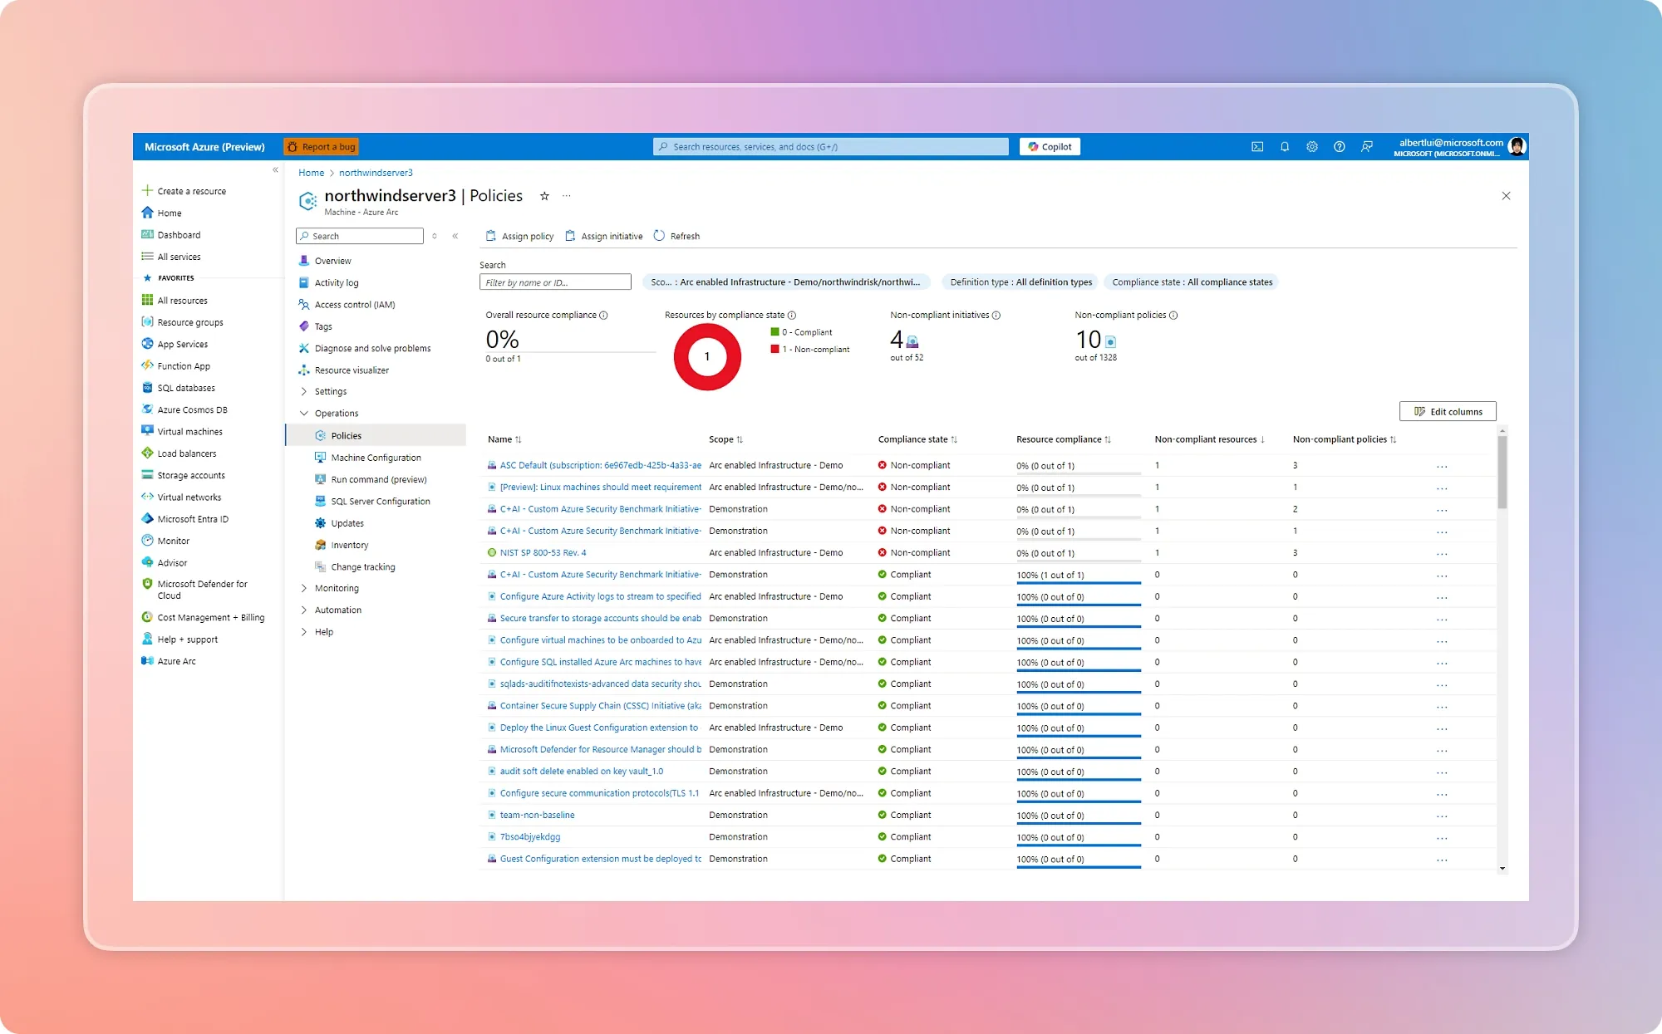
Task: Click the Filter by name search field
Action: click(555, 282)
